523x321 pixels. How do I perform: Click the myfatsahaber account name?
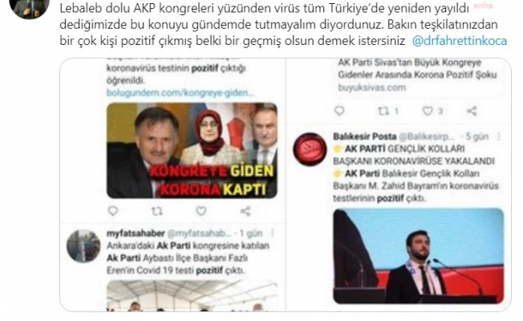click(136, 233)
